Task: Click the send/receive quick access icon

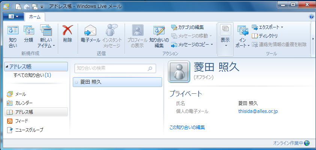Action: [26, 7]
